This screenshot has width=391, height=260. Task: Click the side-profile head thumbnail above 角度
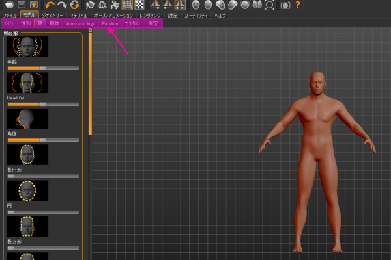[27, 119]
